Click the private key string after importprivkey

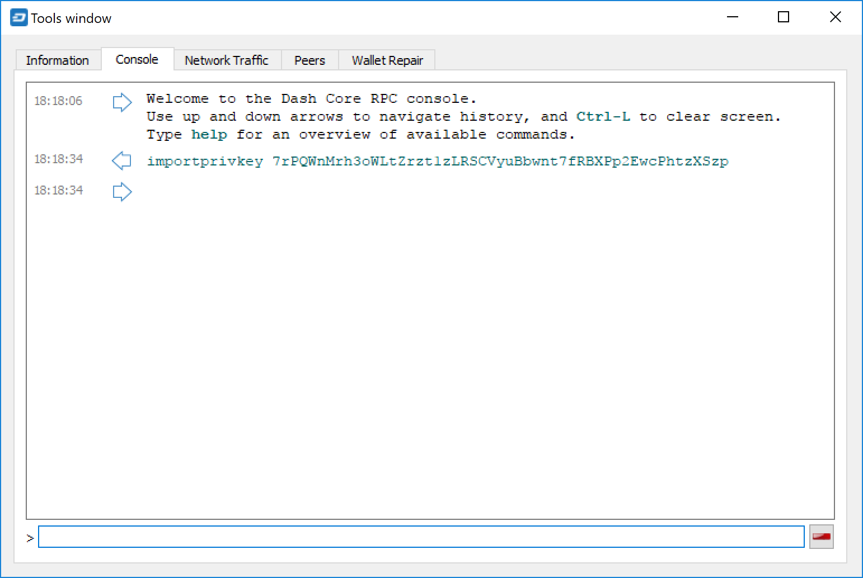click(x=500, y=162)
